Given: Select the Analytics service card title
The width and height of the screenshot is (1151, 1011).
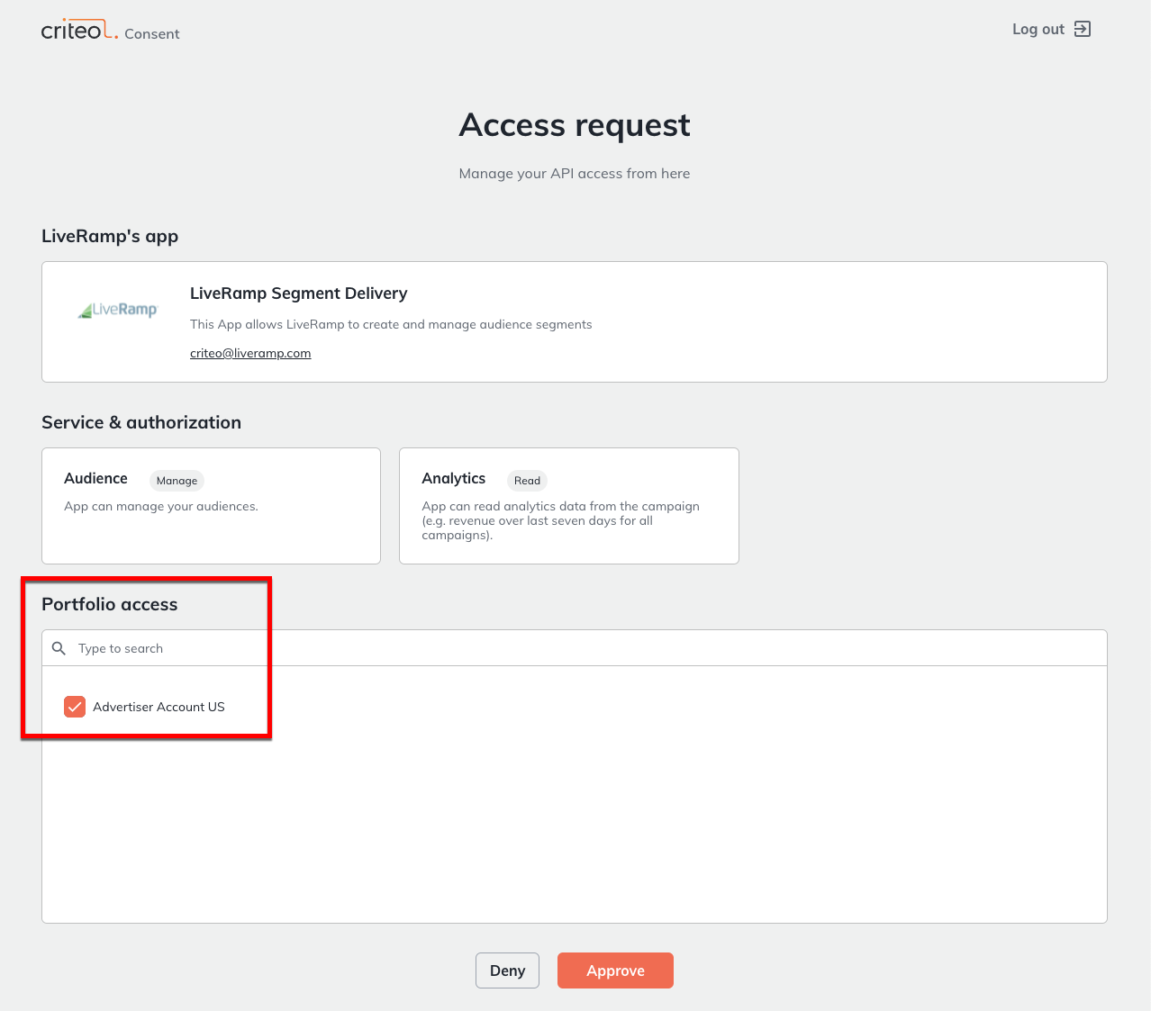Looking at the screenshot, I should click(454, 478).
